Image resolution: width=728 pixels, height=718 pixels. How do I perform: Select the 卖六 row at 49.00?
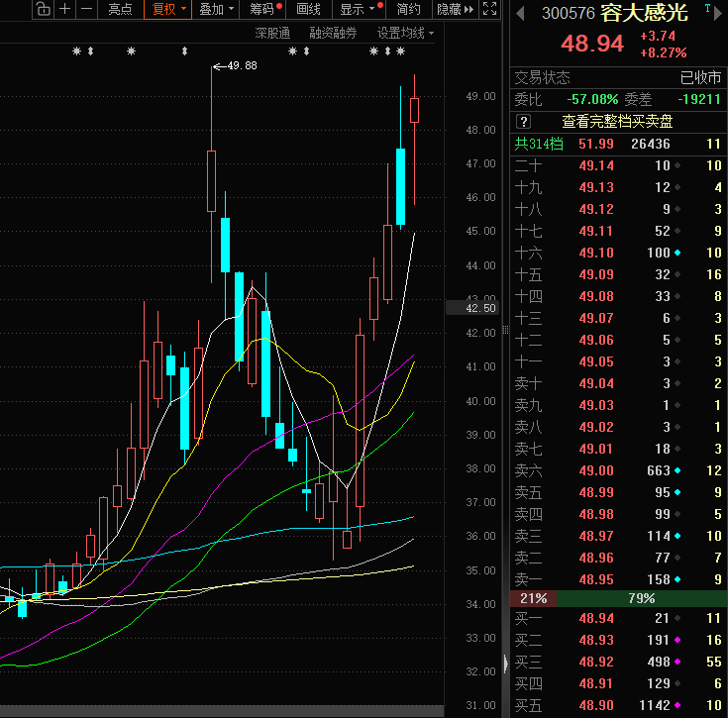point(618,470)
